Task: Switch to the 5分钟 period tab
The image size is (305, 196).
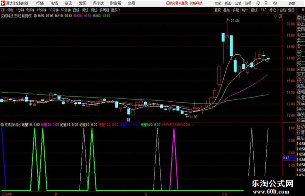Action: (x=30, y=10)
